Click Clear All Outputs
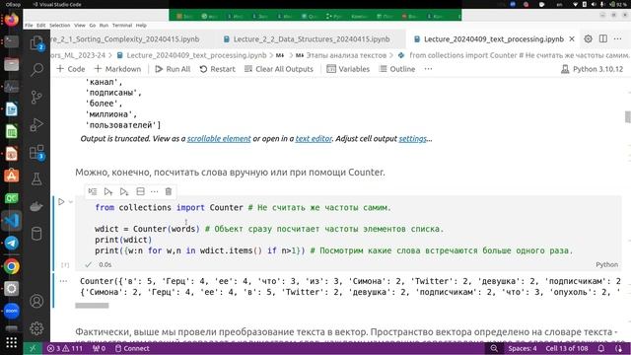Screen dimensions: 631x355 (x=278, y=69)
